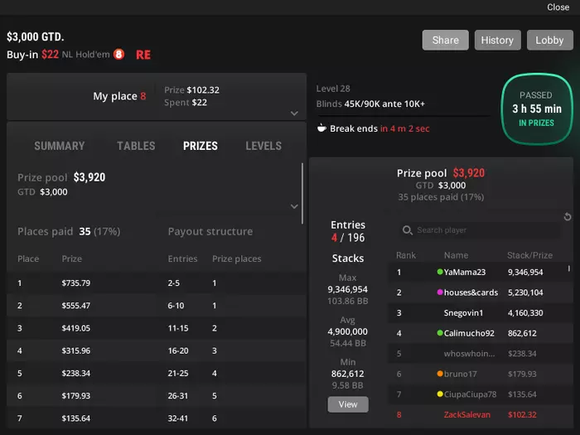Viewport: 580px width, 435px height.
Task: Go to the Lobby
Action: pos(549,40)
